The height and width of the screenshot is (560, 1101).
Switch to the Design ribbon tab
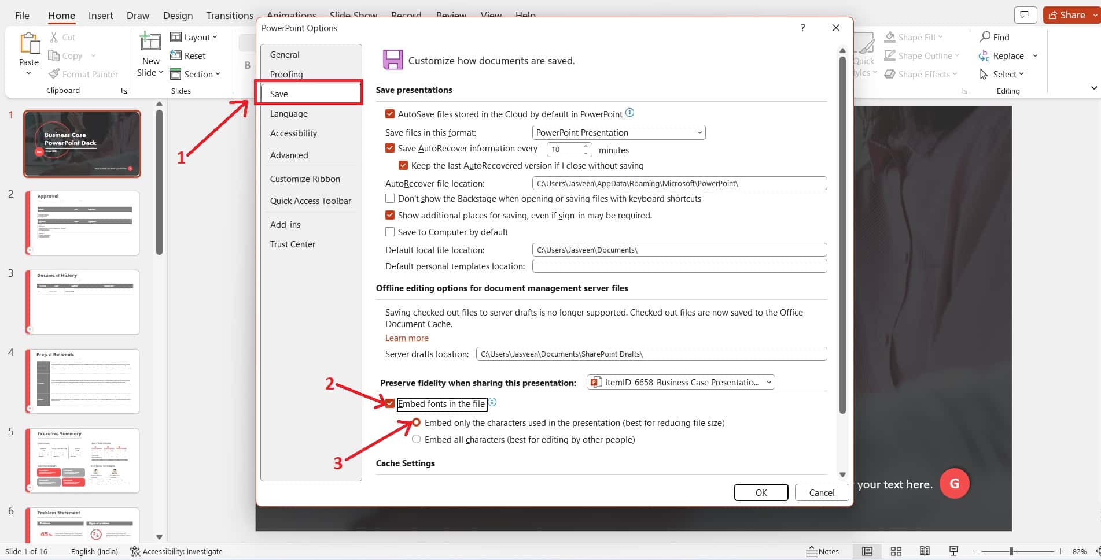(177, 16)
